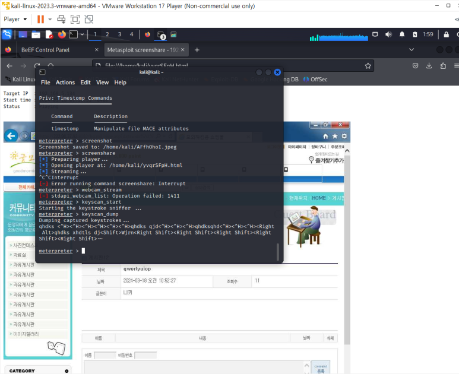Click the terminal window scrollbar

click(278, 252)
